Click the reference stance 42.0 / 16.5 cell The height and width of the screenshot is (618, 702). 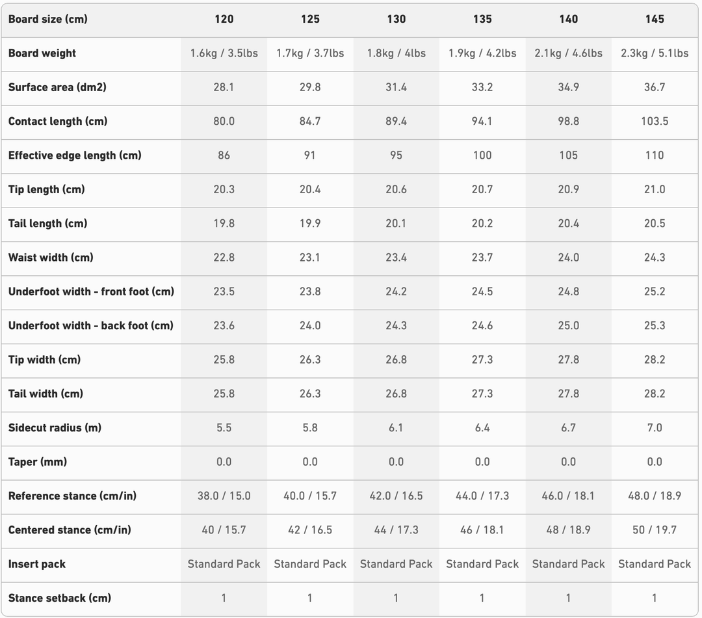tap(396, 496)
